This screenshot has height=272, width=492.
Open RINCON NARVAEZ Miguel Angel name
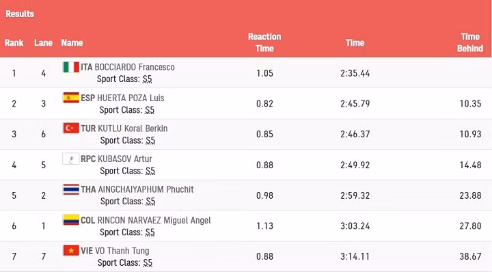[x=154, y=220]
